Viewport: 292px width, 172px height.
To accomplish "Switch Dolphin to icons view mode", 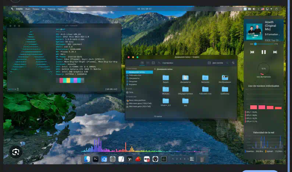I will click(x=142, y=63).
